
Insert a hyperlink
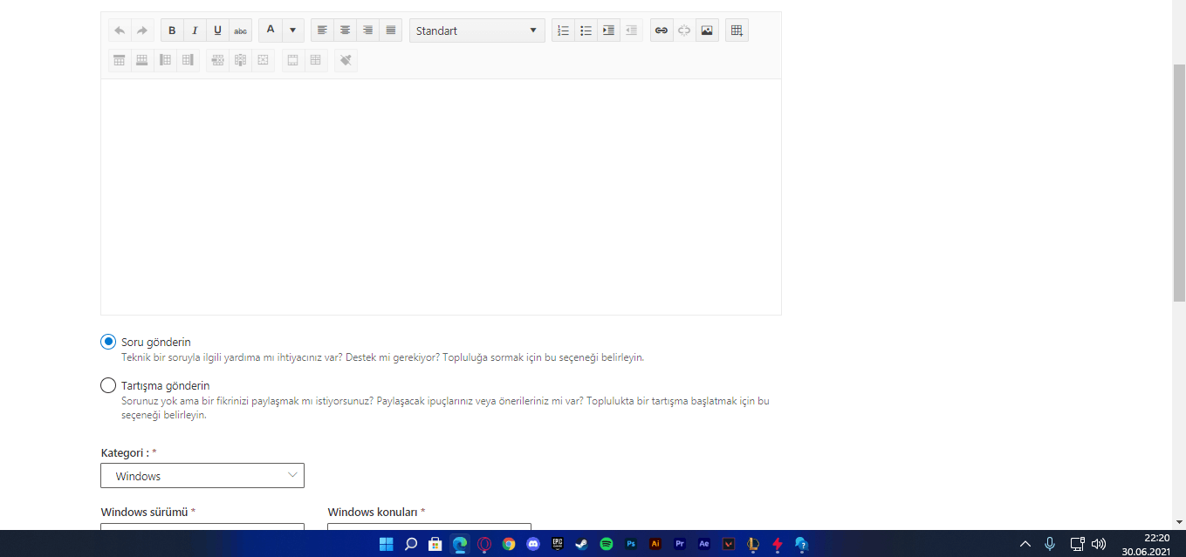tap(662, 31)
